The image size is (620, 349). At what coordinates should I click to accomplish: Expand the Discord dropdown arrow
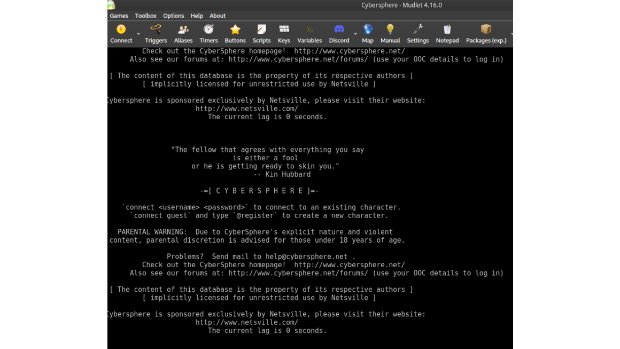pyautogui.click(x=355, y=34)
